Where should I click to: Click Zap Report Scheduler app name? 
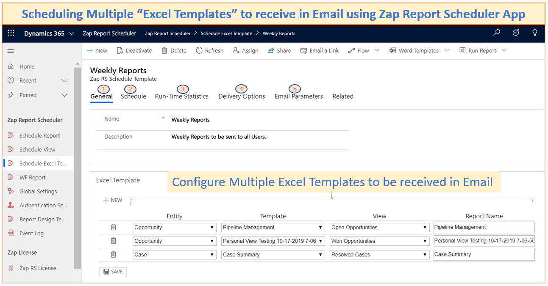(109, 33)
